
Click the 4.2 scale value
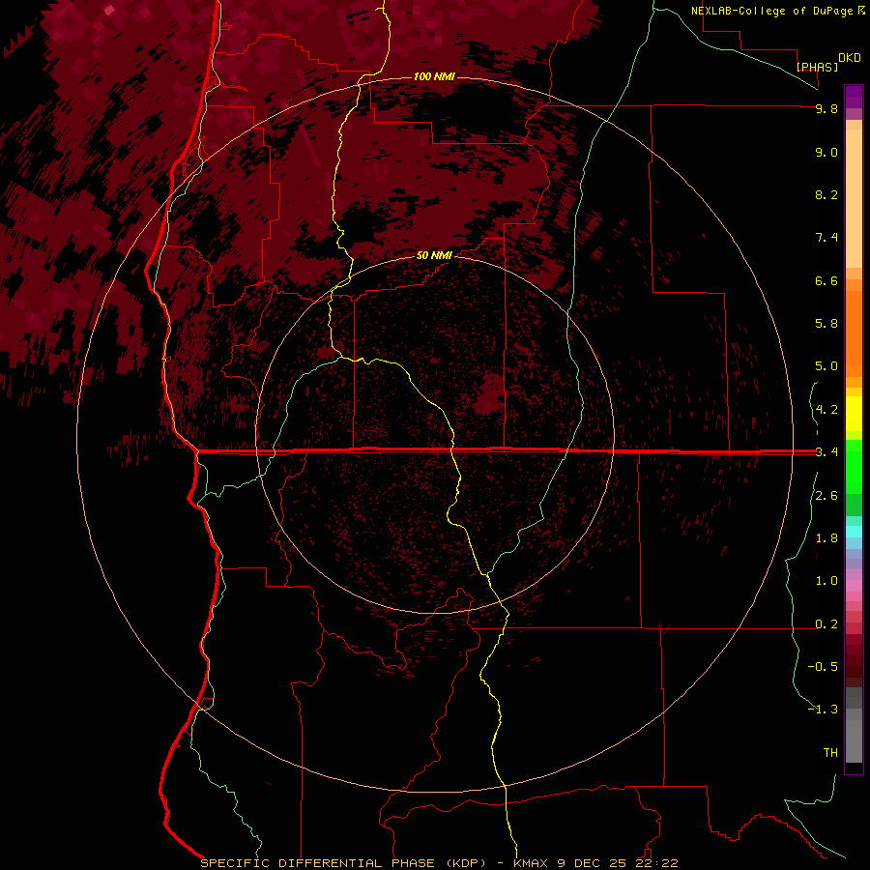826,410
